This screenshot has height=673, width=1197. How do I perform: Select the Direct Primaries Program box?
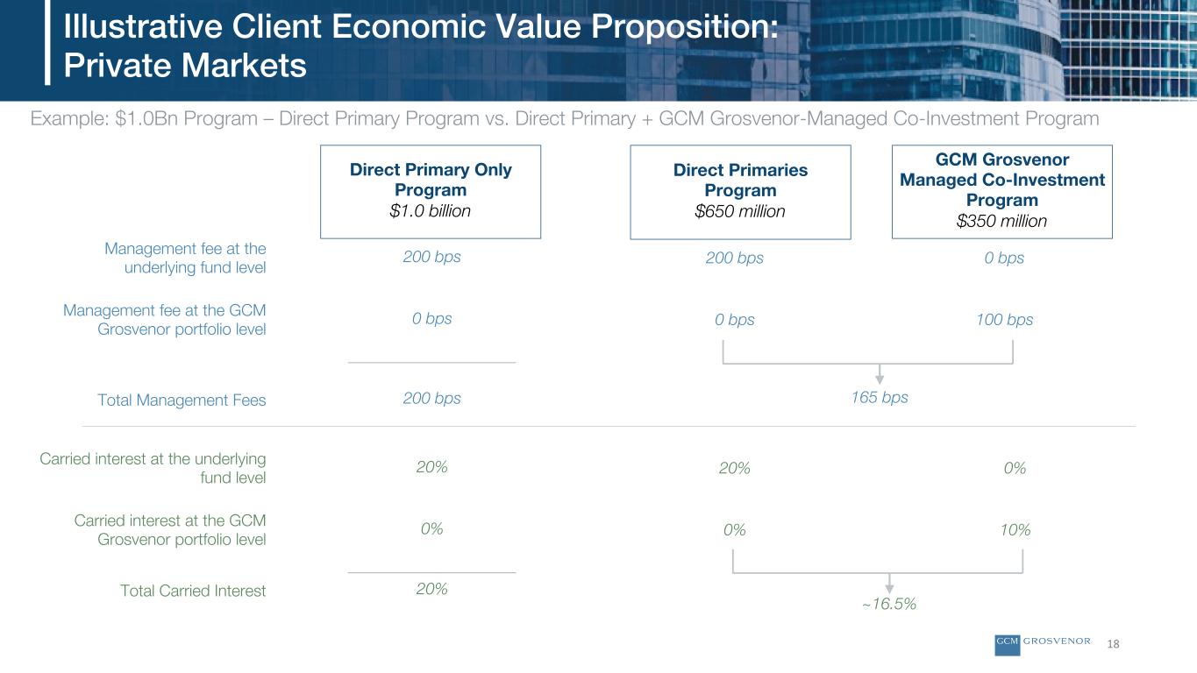click(741, 192)
